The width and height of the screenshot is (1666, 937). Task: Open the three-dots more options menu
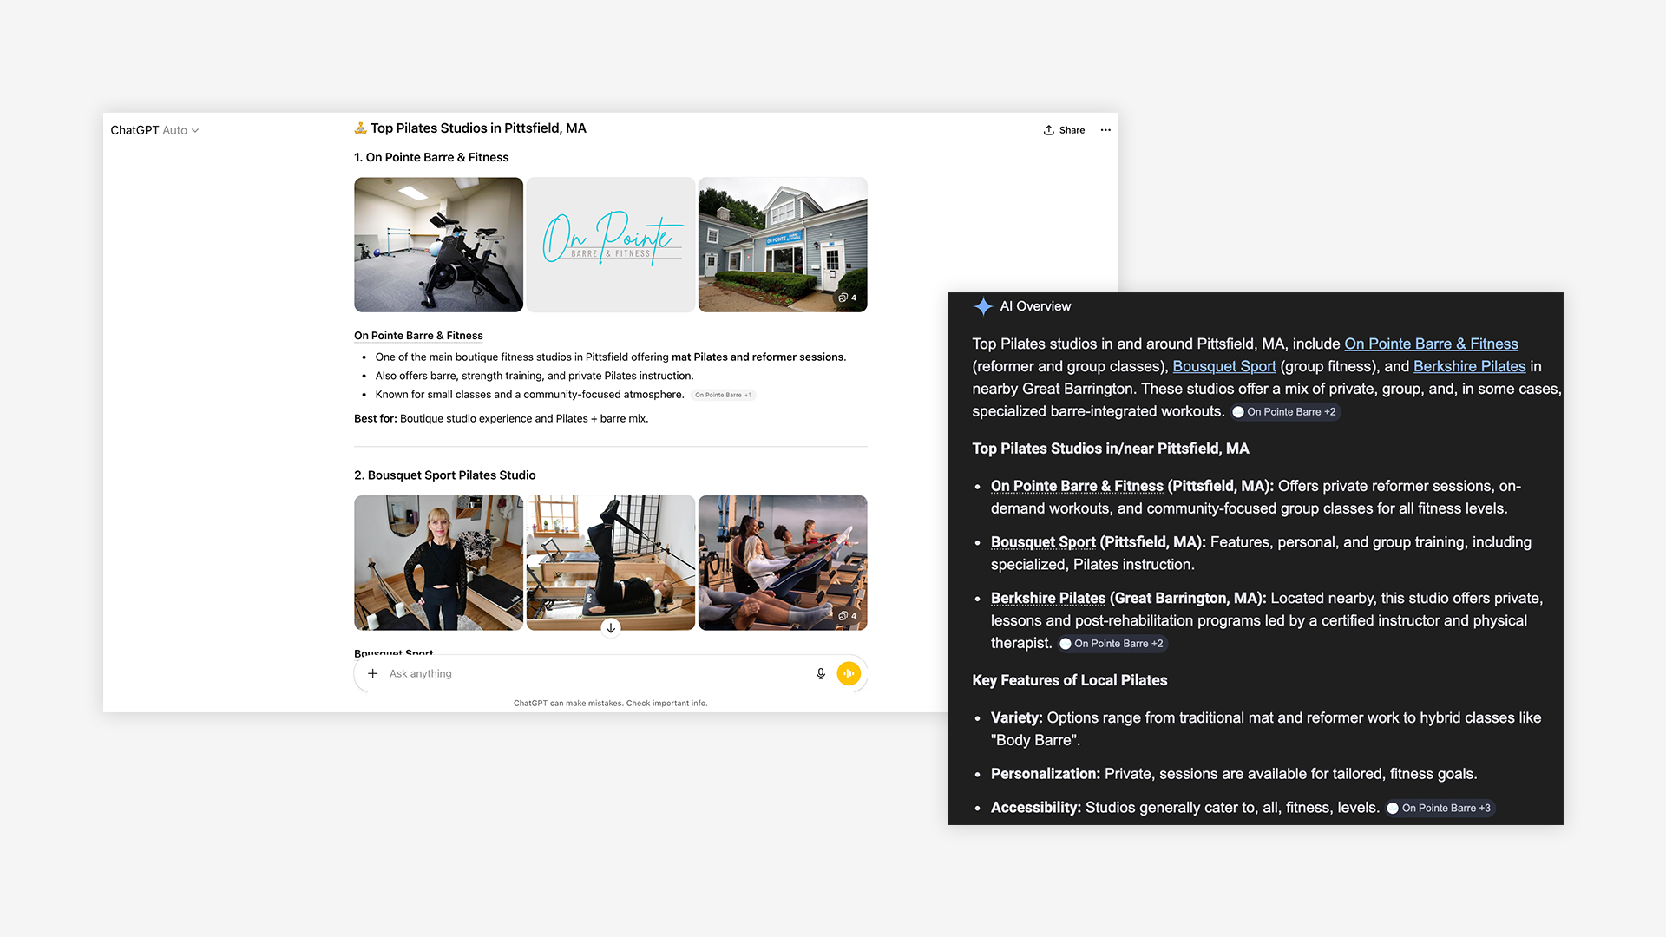(1105, 130)
